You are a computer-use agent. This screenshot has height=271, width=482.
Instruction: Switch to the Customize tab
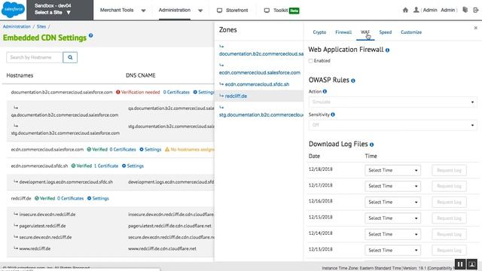tap(411, 32)
